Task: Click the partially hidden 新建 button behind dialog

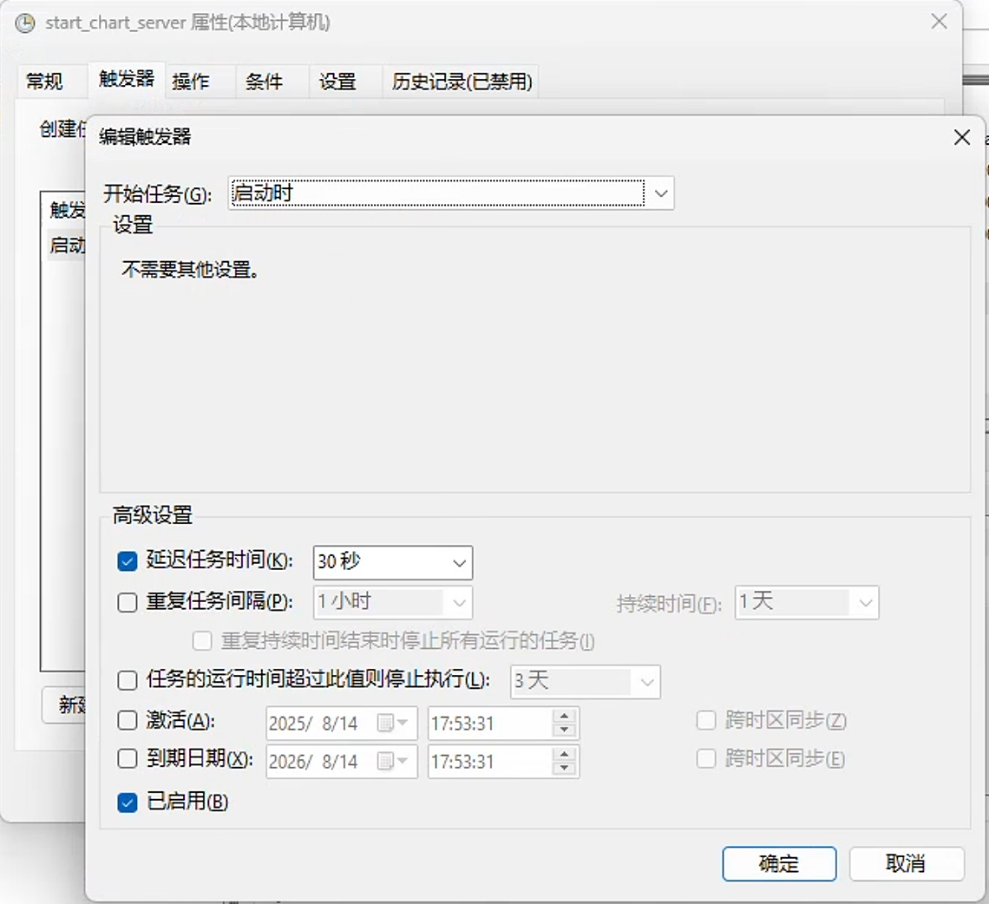Action: [x=63, y=704]
